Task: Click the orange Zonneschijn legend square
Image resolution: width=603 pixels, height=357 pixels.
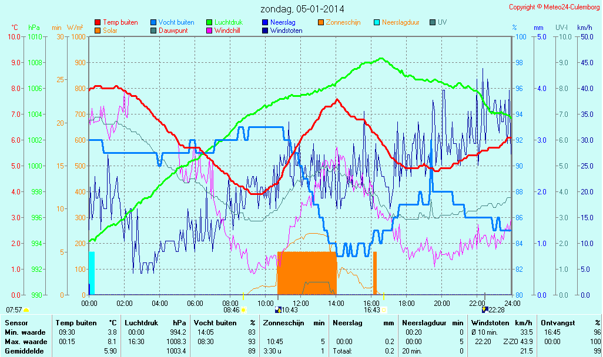Action: coord(321,23)
